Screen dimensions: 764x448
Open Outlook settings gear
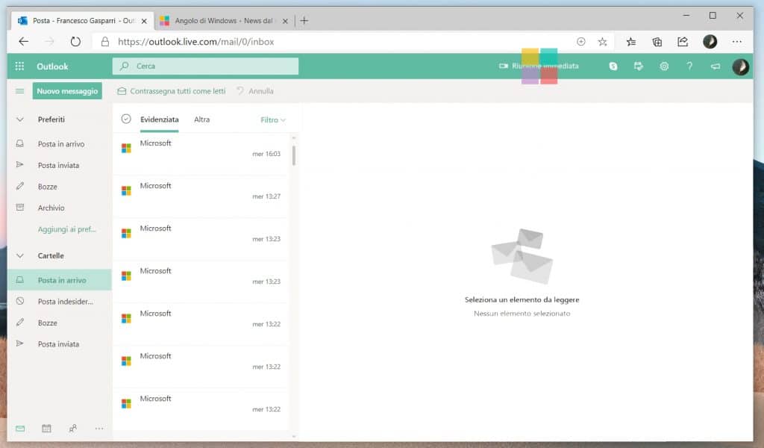[x=664, y=66]
